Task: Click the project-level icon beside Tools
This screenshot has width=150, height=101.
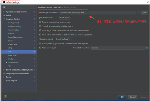Action: tap(34, 77)
